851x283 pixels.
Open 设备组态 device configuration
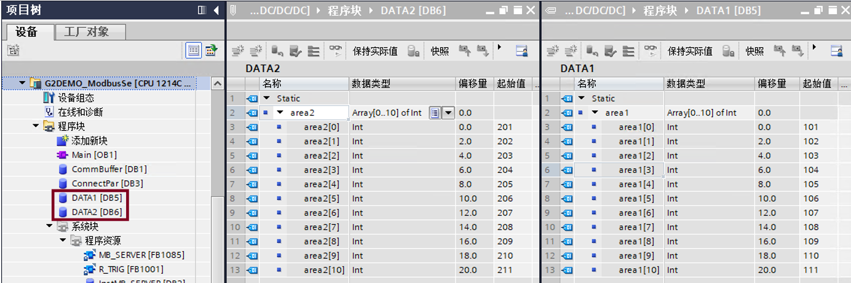(76, 98)
